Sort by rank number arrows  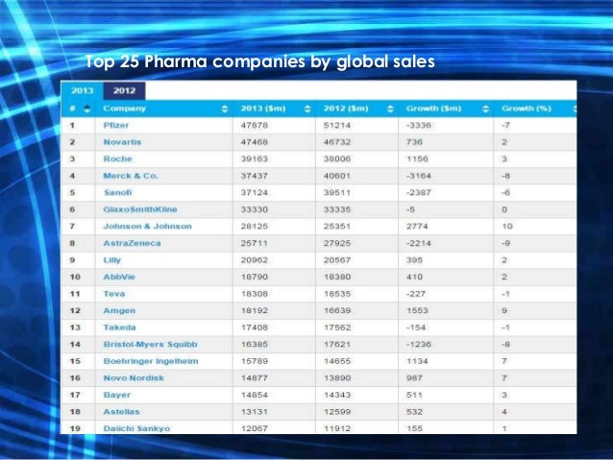[87, 109]
